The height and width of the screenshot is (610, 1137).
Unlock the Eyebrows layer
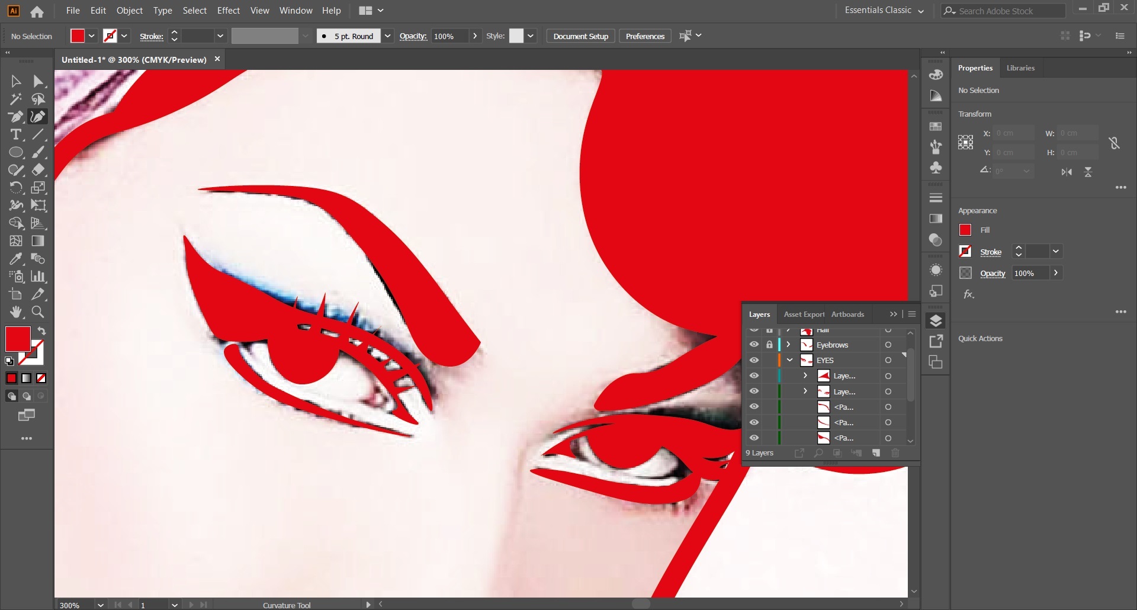769,345
